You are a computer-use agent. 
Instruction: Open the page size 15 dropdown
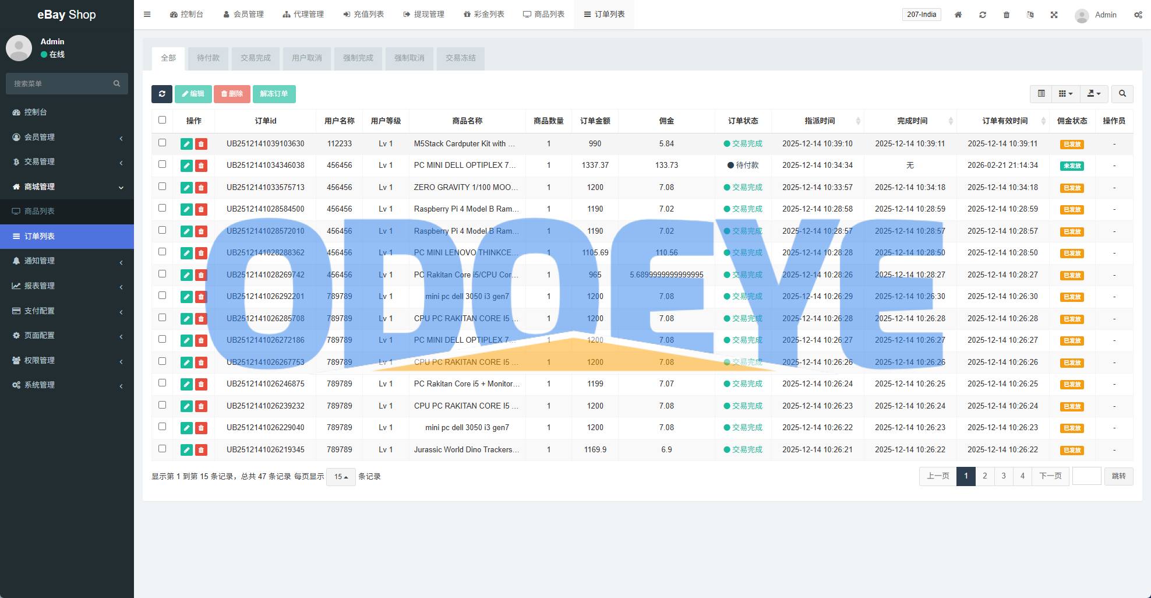coord(341,477)
